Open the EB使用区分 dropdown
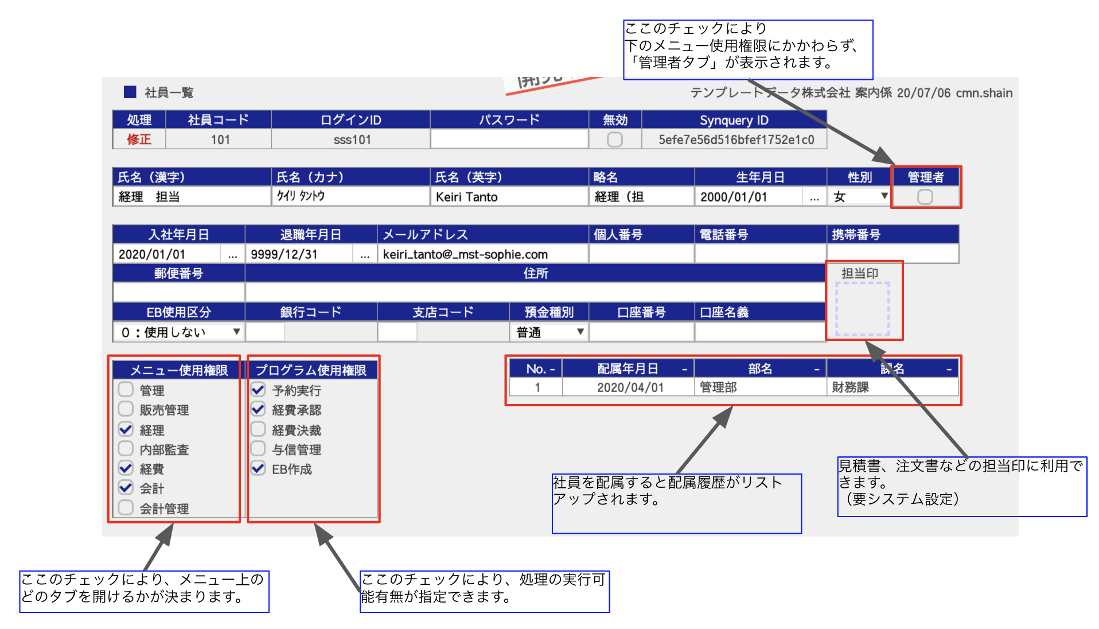This screenshot has width=1099, height=629. (x=178, y=332)
